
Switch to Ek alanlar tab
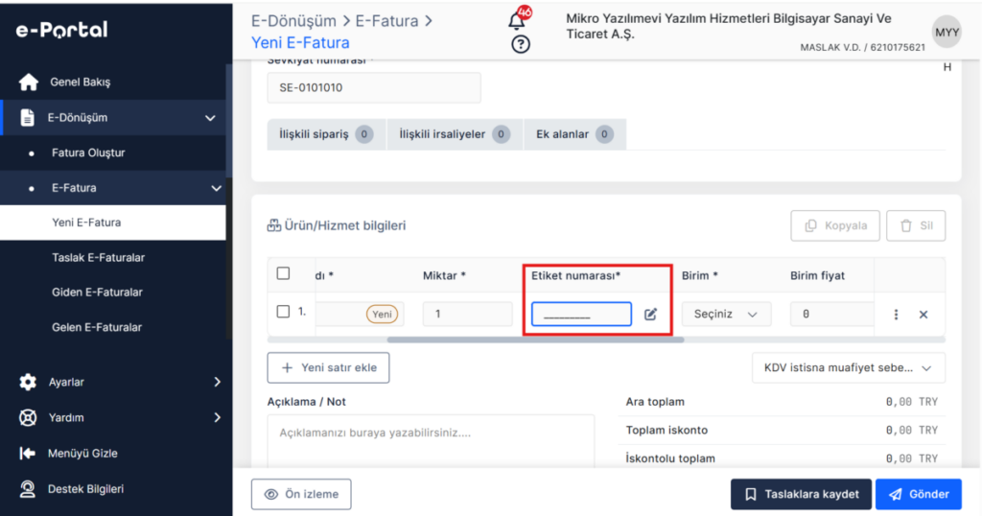point(574,134)
